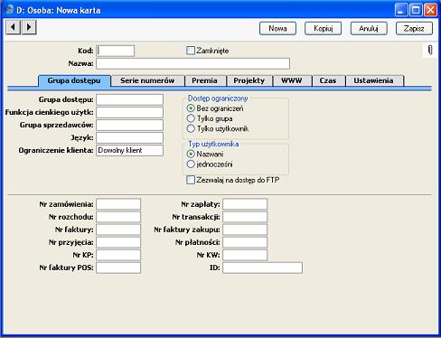
Task: Click window title bar app icon
Action: coord(10,9)
